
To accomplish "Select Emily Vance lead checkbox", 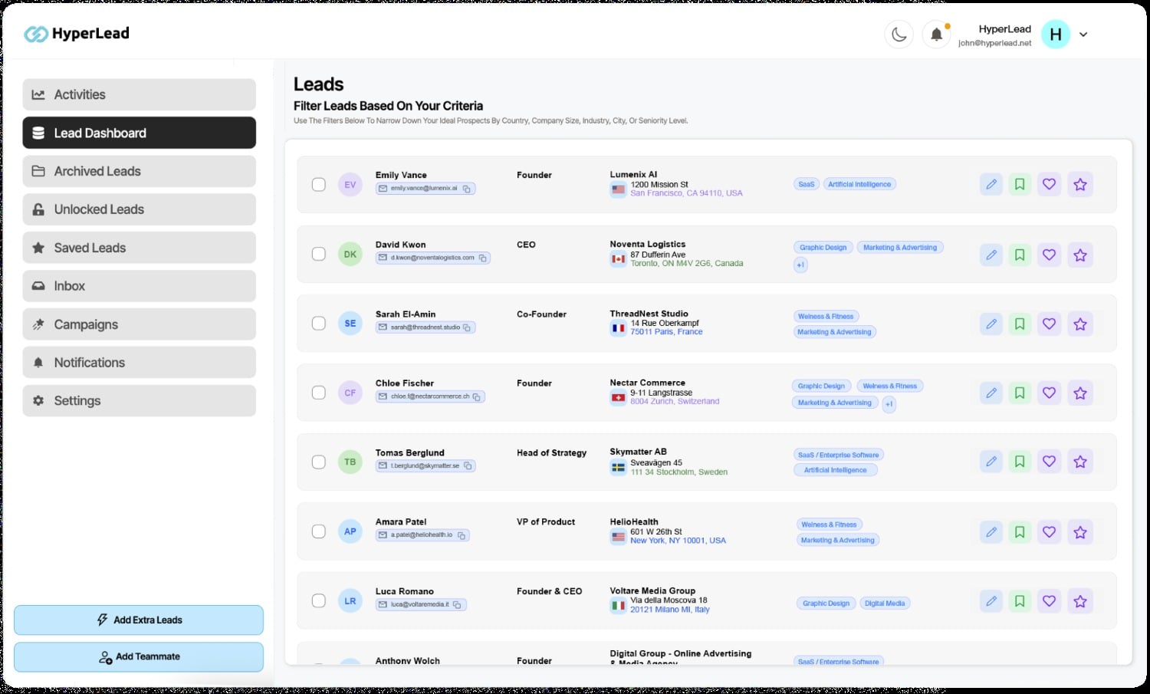I will (x=319, y=185).
